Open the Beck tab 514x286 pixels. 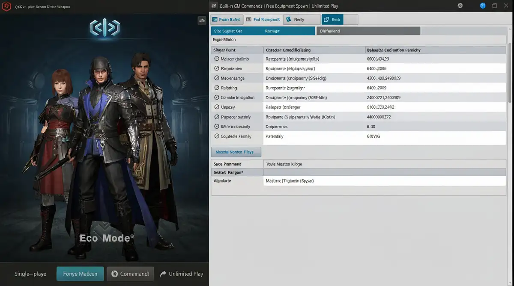click(x=332, y=20)
